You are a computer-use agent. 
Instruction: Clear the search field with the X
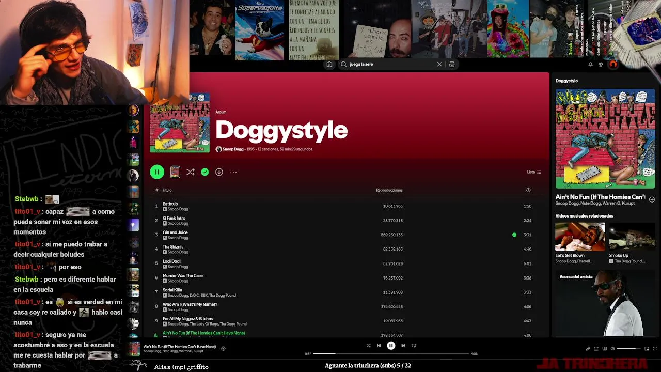coord(439,64)
